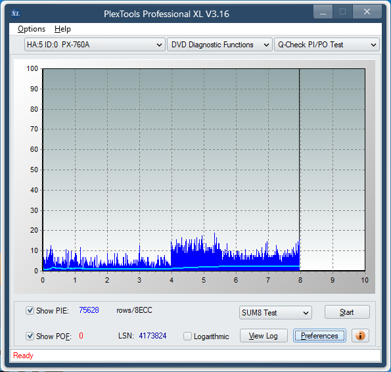Click the PIE error graph plot area
This screenshot has width=391, height=372.
coord(204,170)
